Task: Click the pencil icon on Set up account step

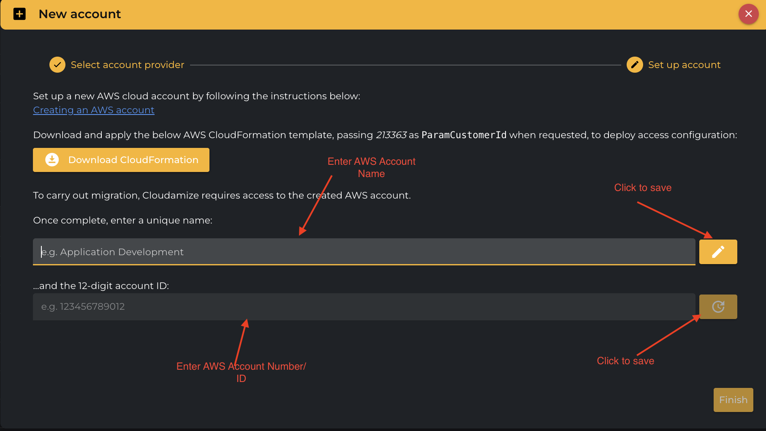Action: [x=634, y=65]
